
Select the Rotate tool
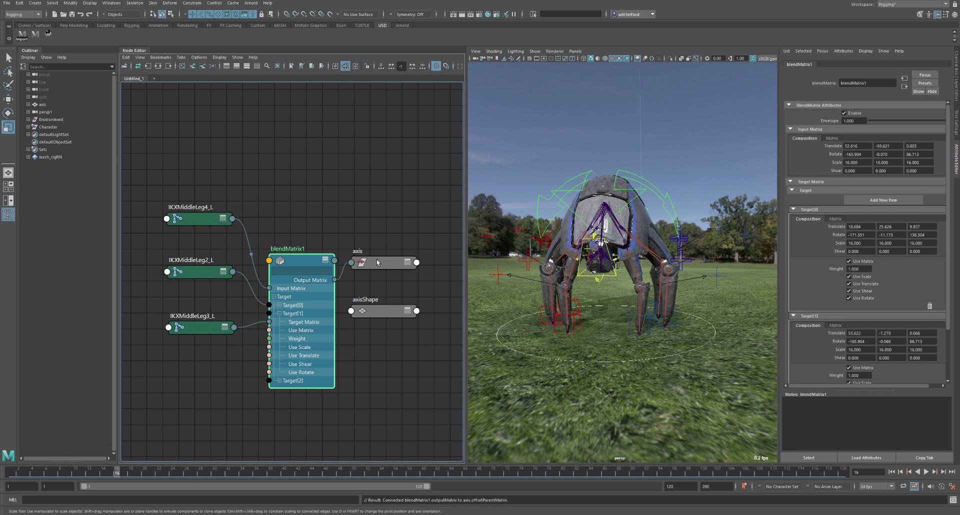tap(8, 113)
